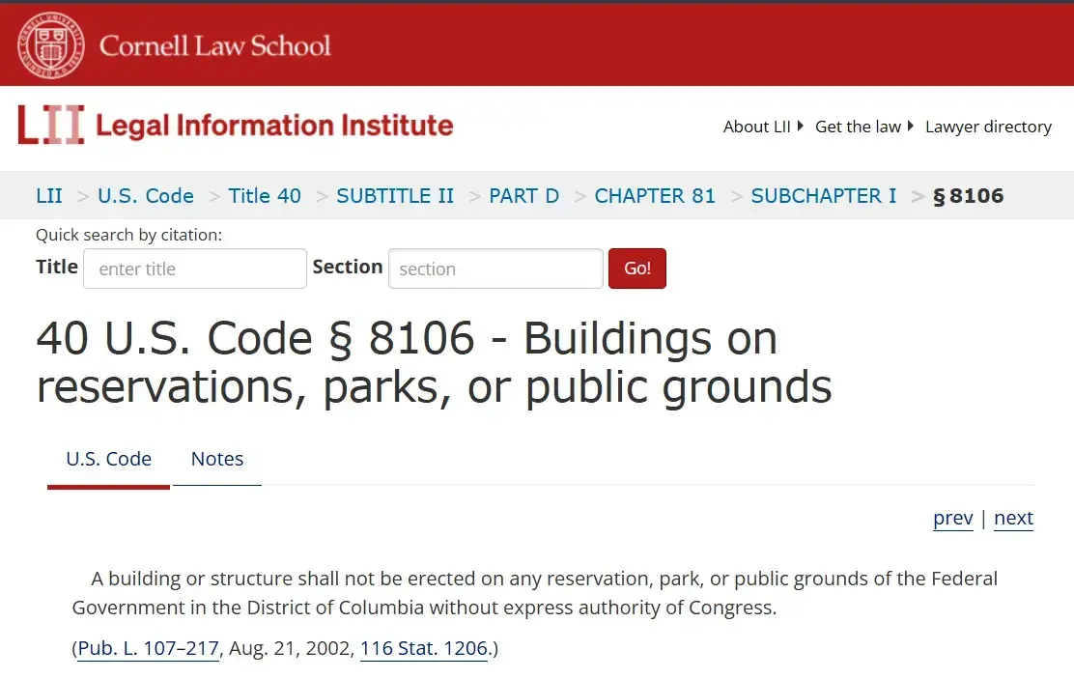This screenshot has width=1074, height=679.
Task: Go to CHAPTER 81 breadcrumb
Action: [x=655, y=196]
